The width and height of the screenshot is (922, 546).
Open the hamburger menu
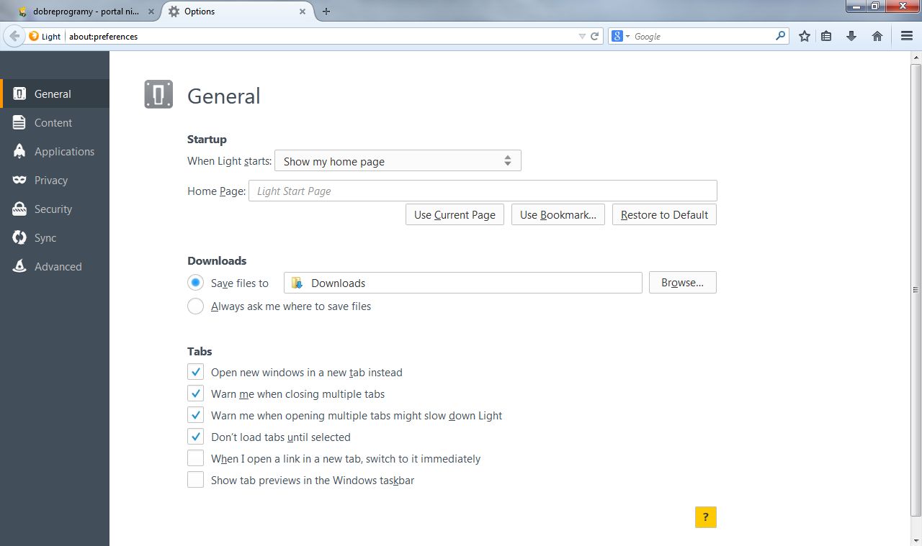907,36
